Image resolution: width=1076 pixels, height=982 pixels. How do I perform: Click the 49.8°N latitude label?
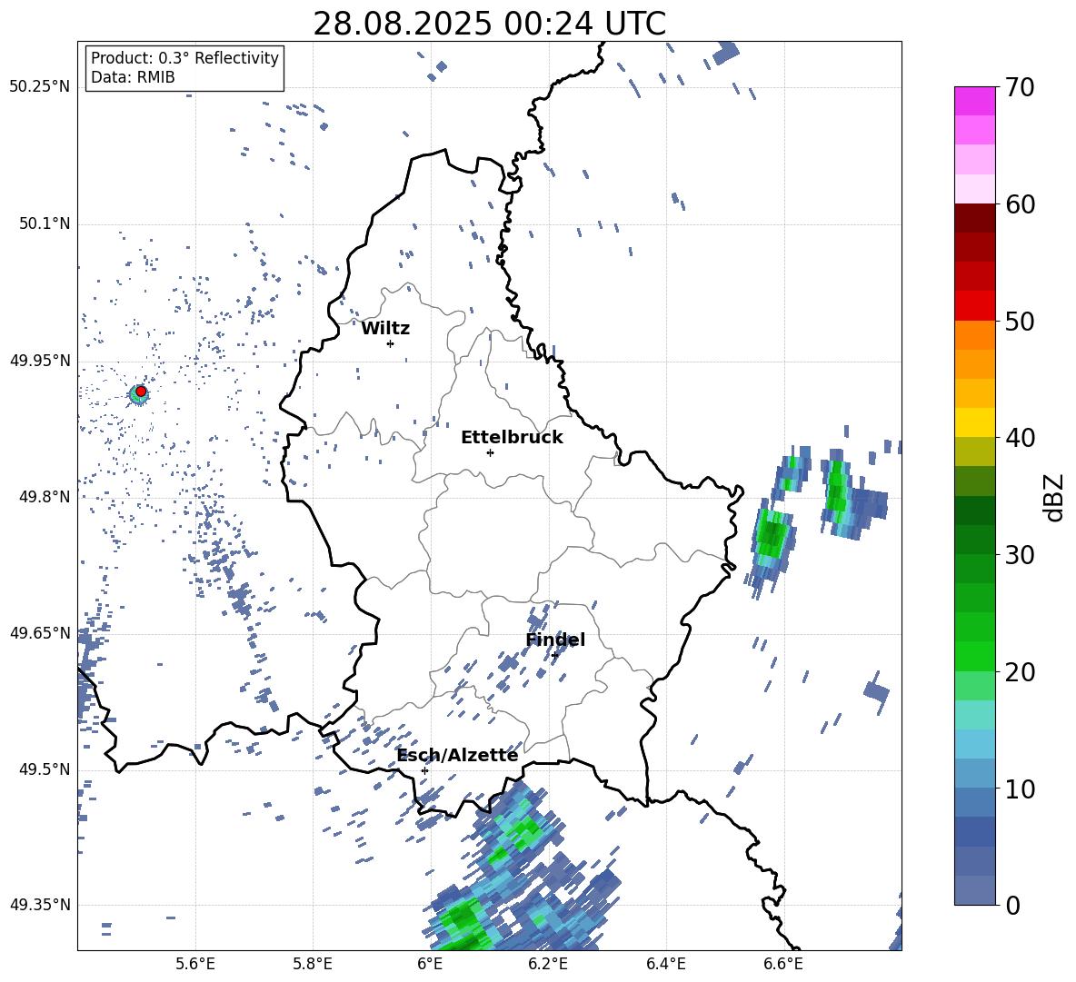coord(45,496)
